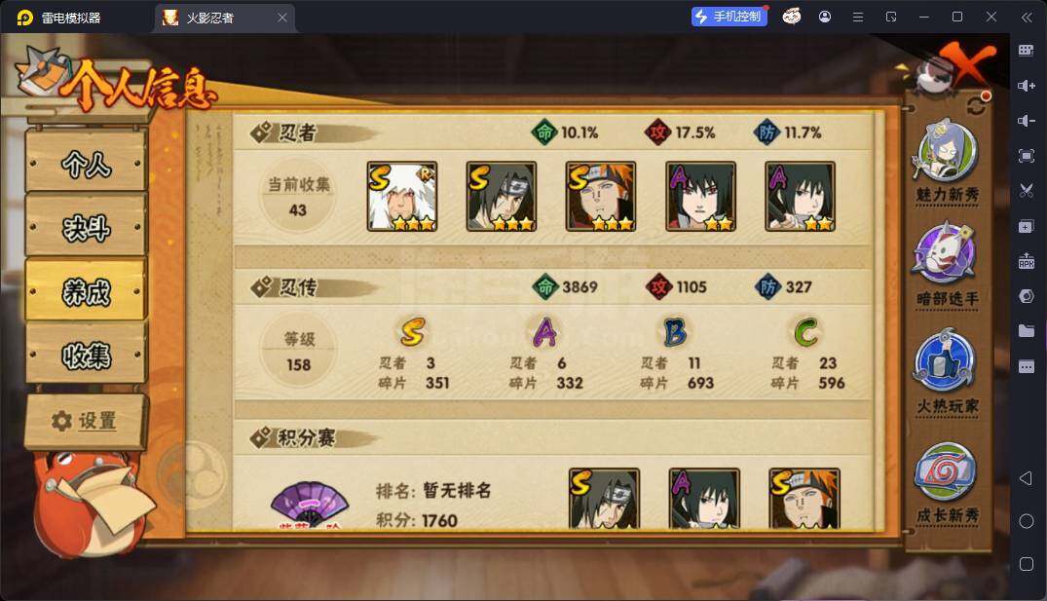Close the 个人信息 panel with orange X
Image resolution: width=1047 pixels, height=601 pixels.
point(967,62)
